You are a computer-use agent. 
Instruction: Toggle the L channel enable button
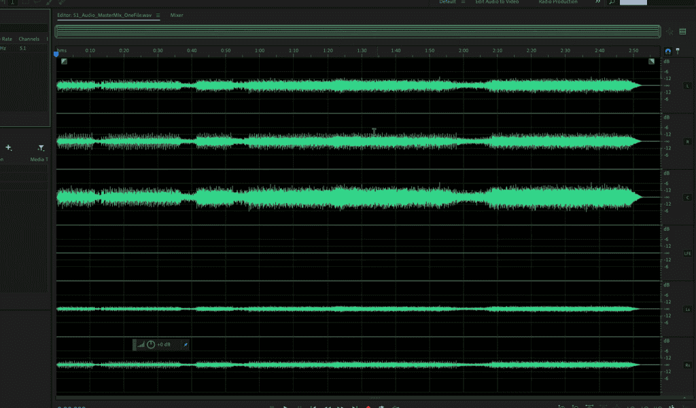(687, 86)
